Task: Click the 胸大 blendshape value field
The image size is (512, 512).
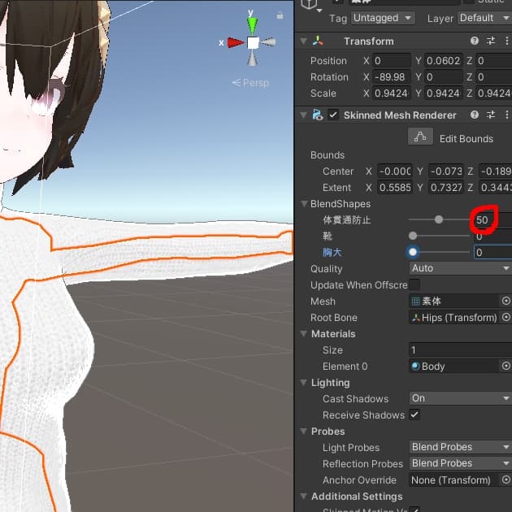Action: 492,253
